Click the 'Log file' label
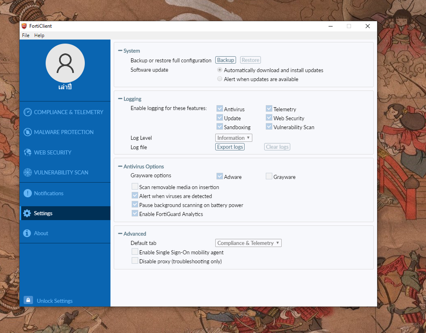Viewport: 426px width, 333px height. point(139,147)
